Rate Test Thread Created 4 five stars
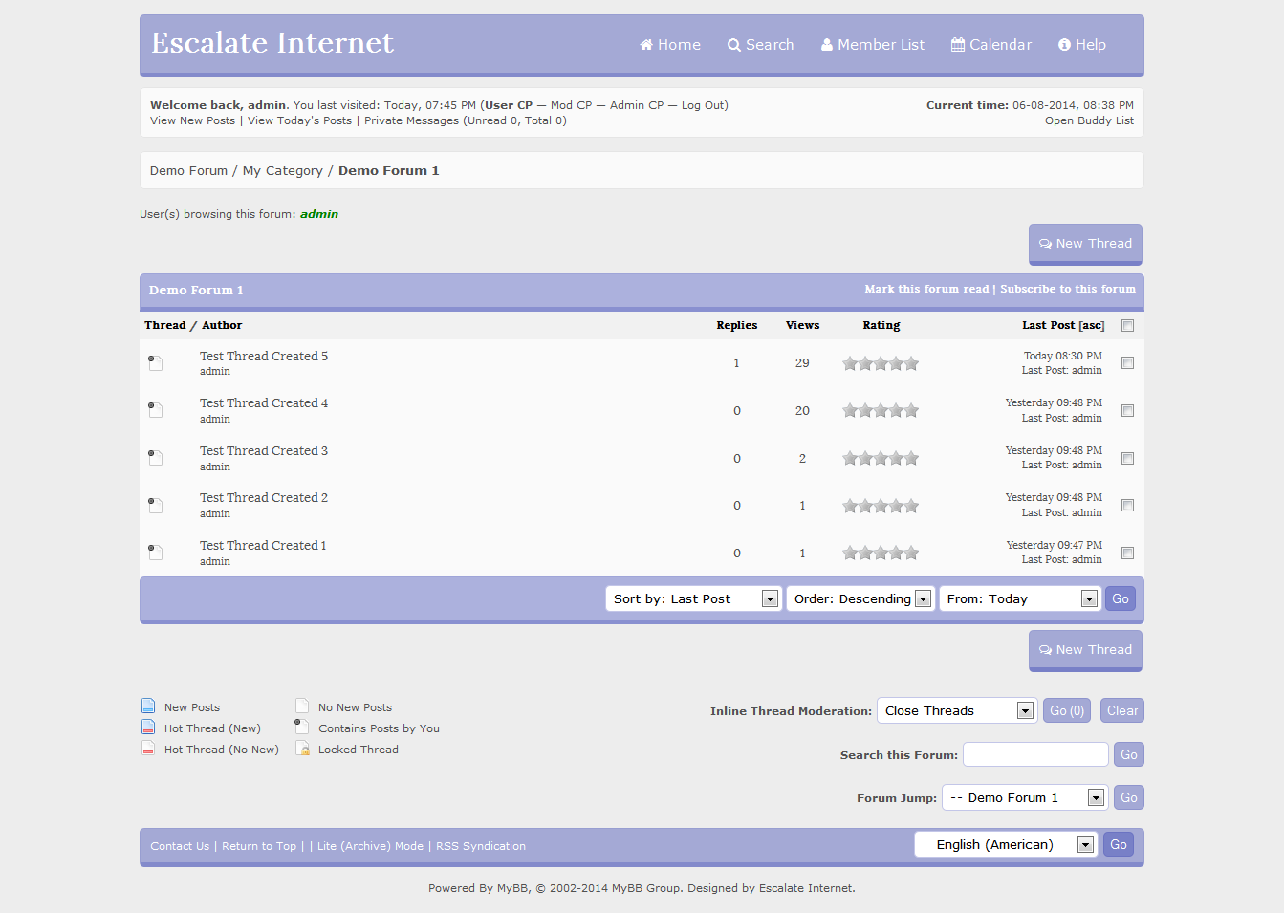The height and width of the screenshot is (913, 1284). [912, 411]
